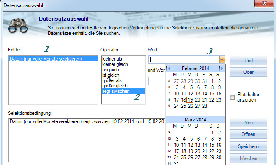
Task: Pick March 15 in the calendar
Action: pos(212,145)
